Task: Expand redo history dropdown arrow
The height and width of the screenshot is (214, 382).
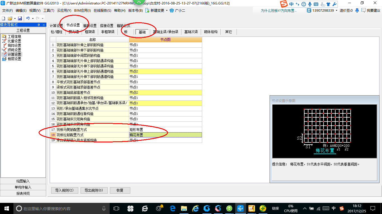Action: 43,18
